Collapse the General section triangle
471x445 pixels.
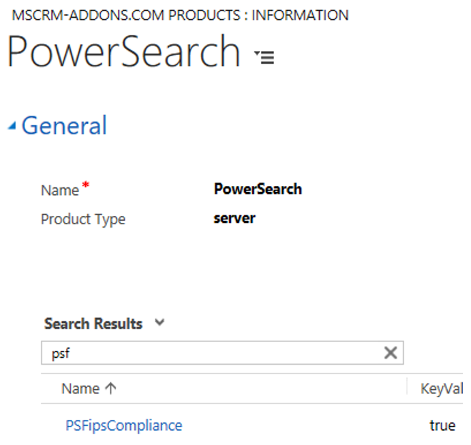click(12, 125)
